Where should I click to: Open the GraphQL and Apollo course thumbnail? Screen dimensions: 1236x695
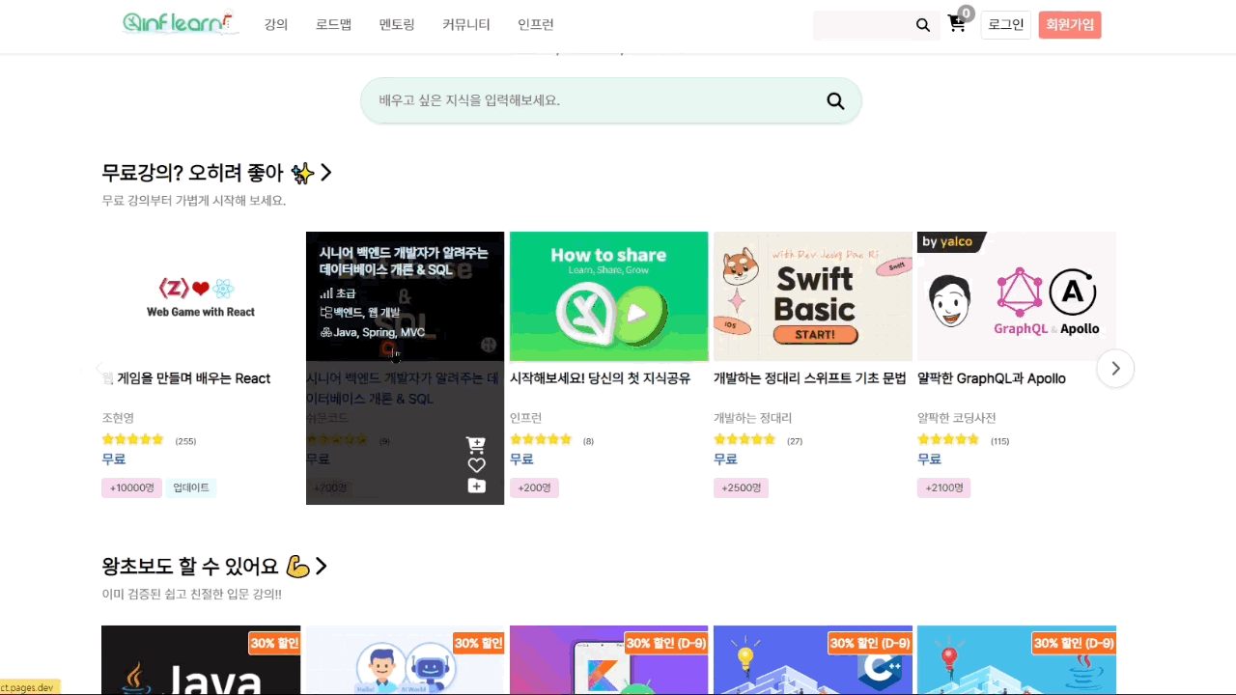(x=1016, y=296)
